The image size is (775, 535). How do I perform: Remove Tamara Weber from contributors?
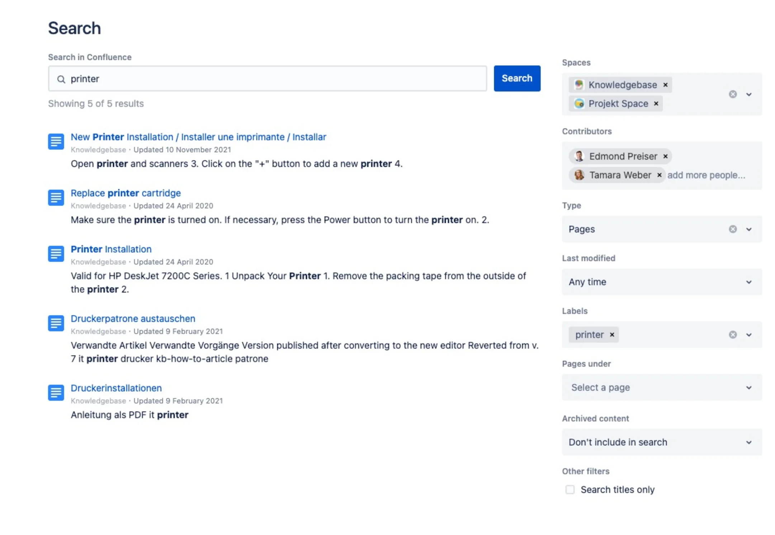point(659,175)
